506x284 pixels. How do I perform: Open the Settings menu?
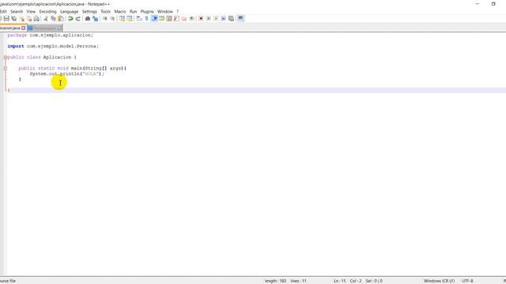tap(89, 12)
